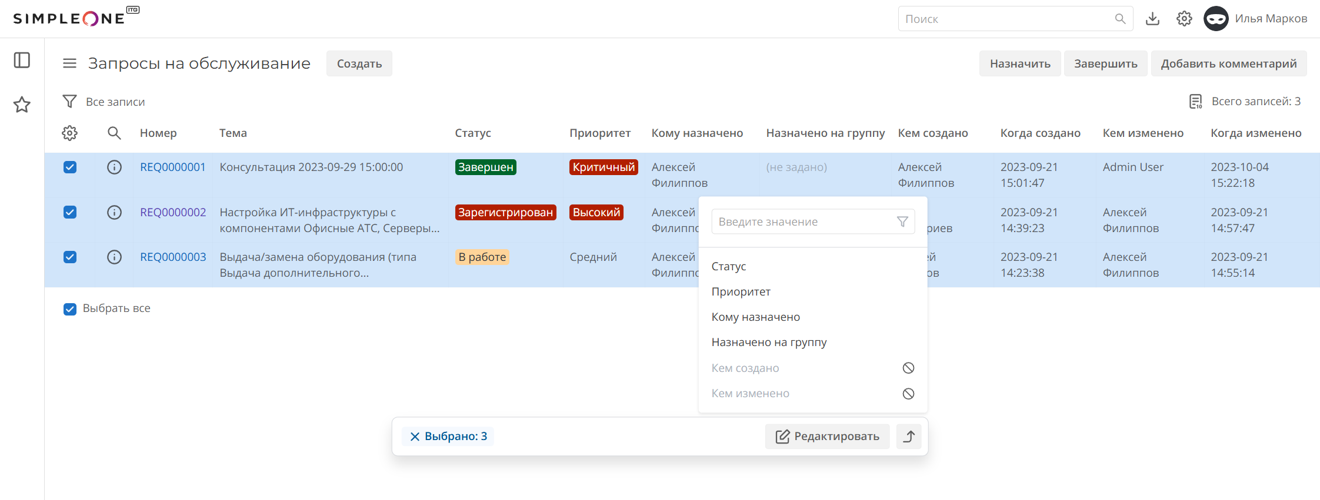Sort by 'Назначено на группу' column header

825,133
